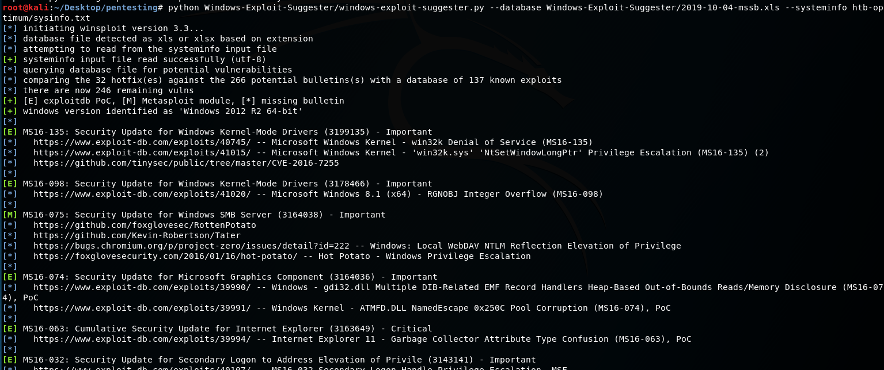Select the MS16-075 SMB Server bulletin line
The width and height of the screenshot is (884, 370).
[x=204, y=215]
